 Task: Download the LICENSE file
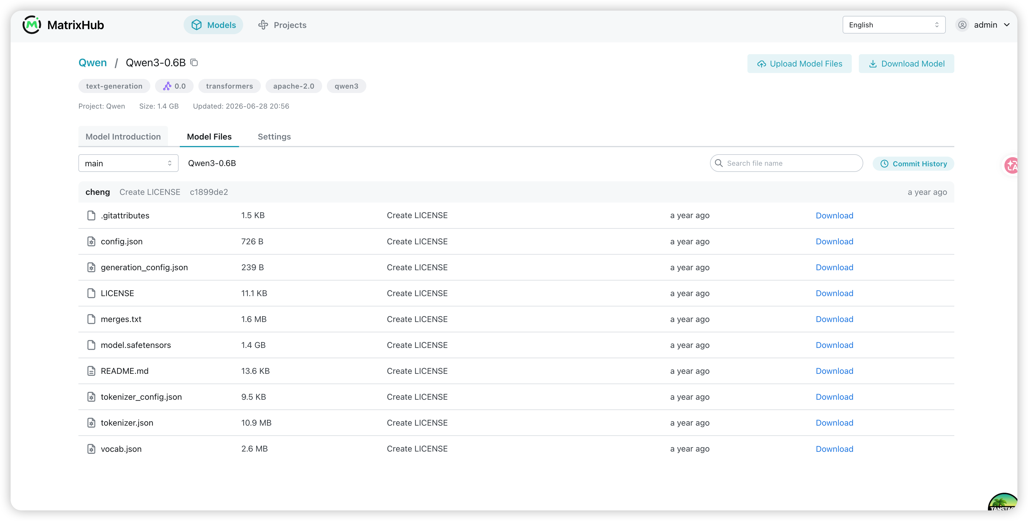click(834, 293)
